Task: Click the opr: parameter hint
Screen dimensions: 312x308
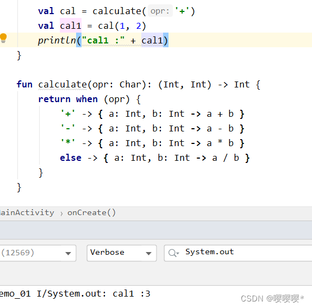Action: pyautogui.click(x=160, y=11)
